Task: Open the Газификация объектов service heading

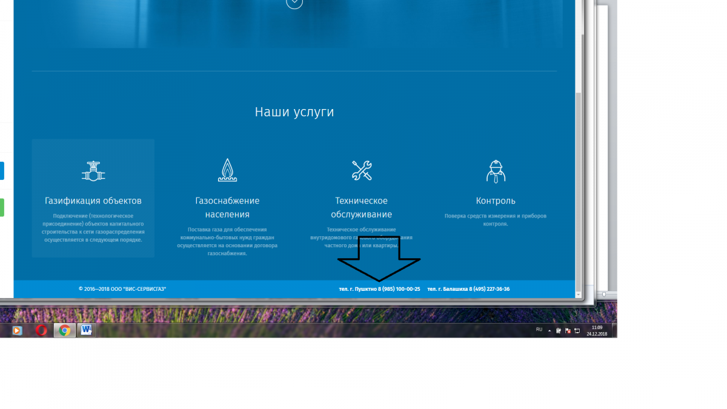Action: pyautogui.click(x=93, y=201)
